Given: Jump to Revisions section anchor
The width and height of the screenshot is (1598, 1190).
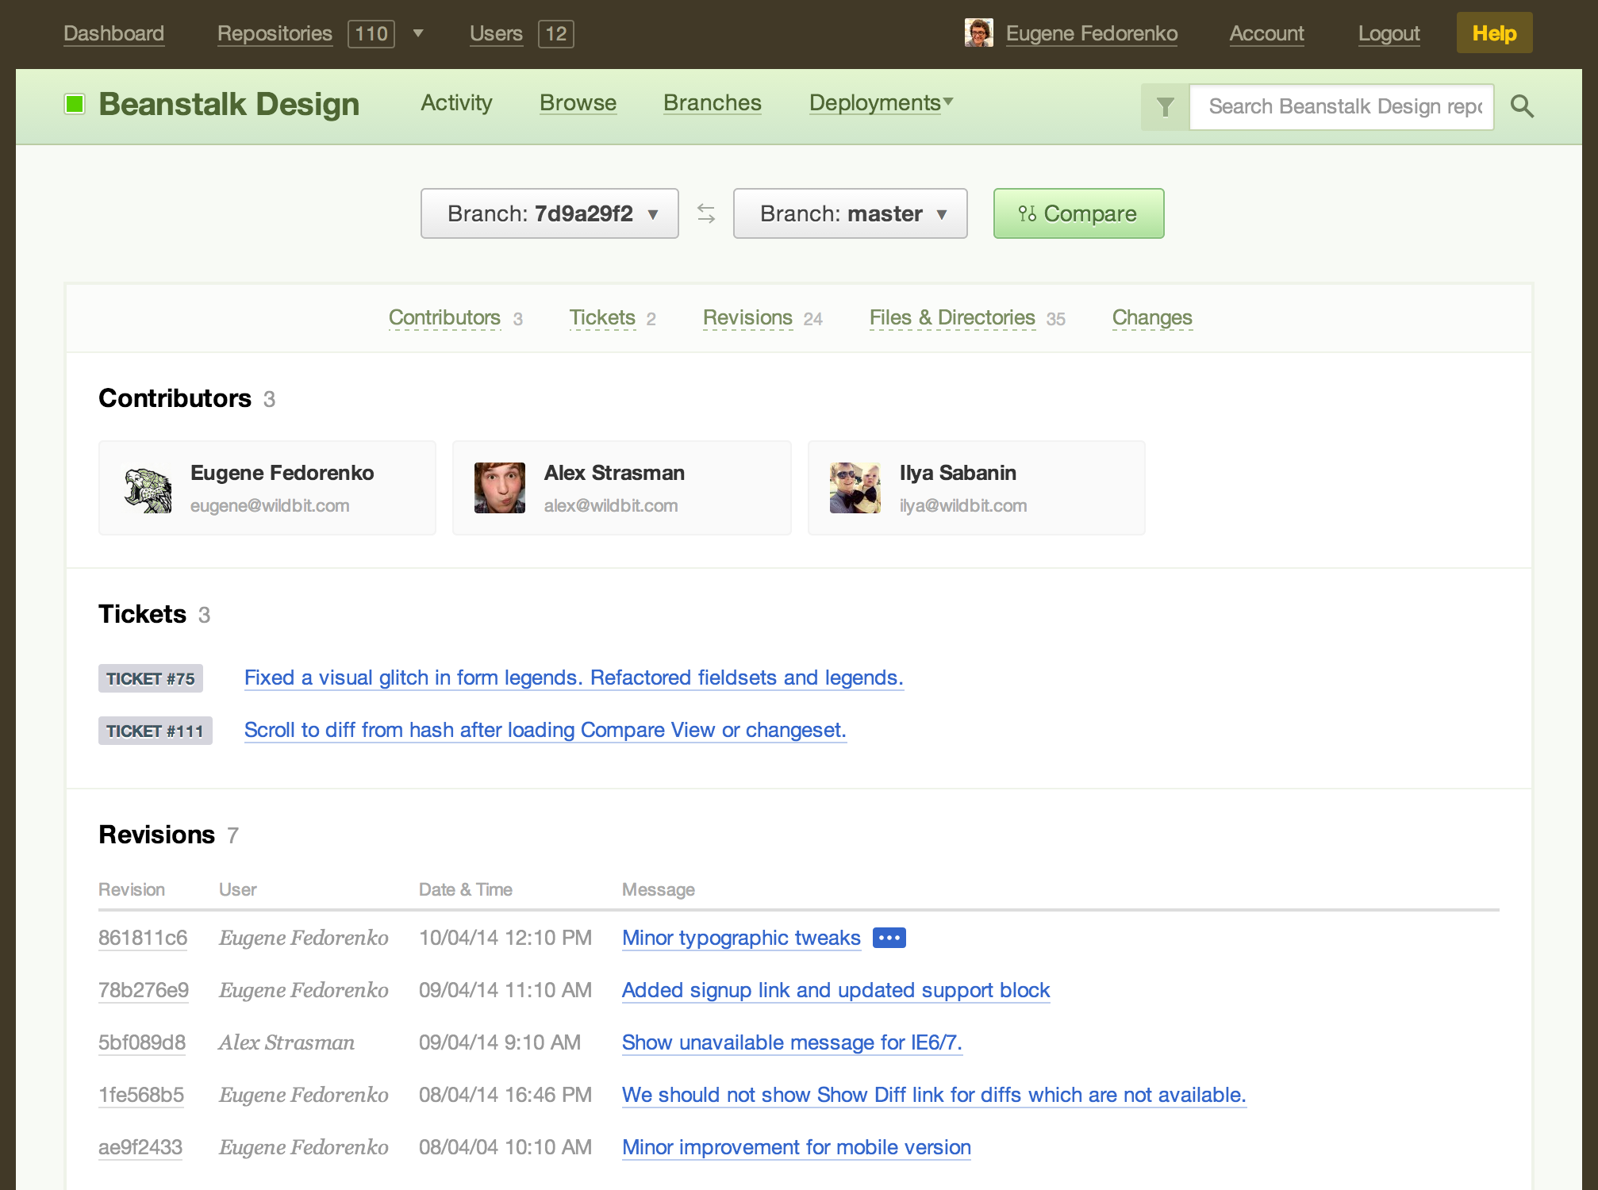Looking at the screenshot, I should (748, 317).
